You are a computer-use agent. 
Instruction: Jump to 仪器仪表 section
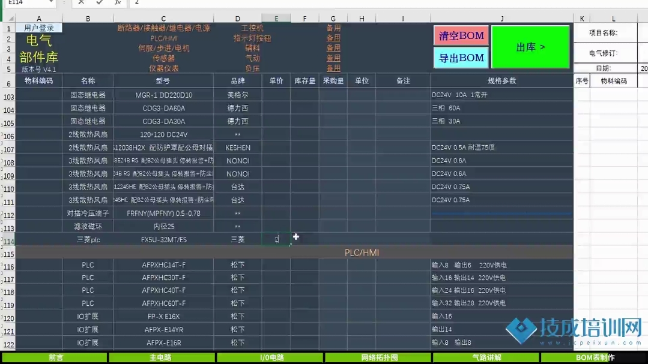tap(164, 68)
